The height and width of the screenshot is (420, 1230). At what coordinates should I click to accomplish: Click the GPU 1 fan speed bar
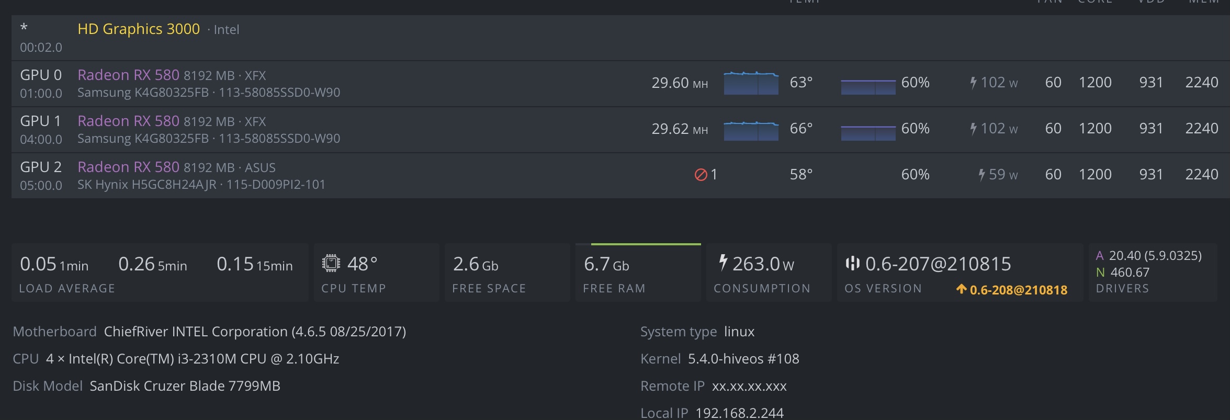click(868, 132)
